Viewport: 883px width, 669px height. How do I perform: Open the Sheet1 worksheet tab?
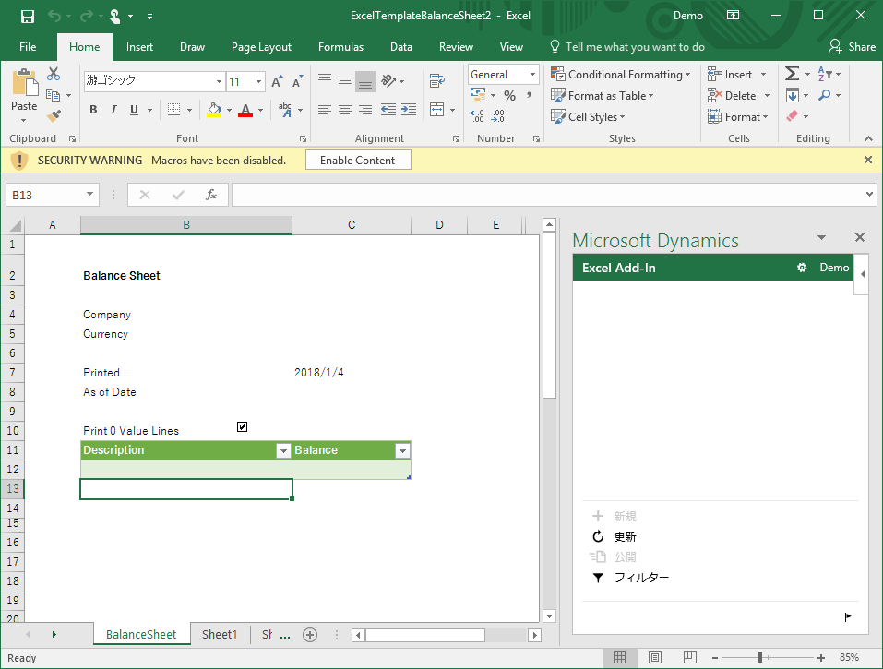pos(220,635)
